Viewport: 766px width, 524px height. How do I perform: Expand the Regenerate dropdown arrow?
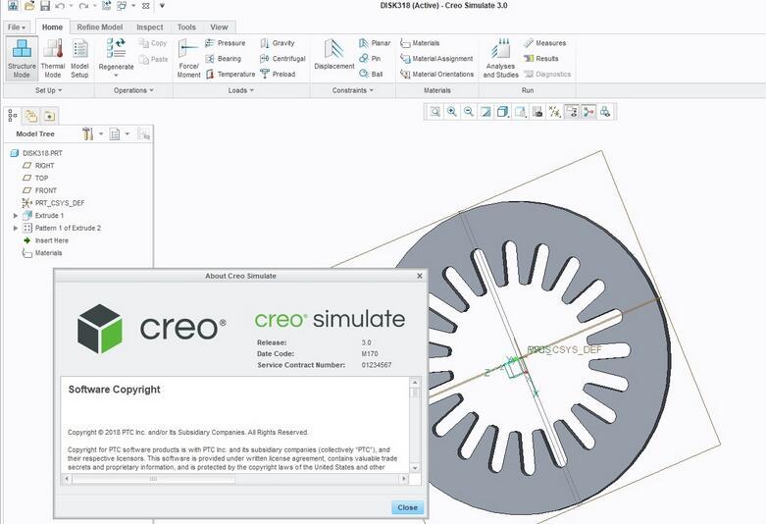pos(116,76)
